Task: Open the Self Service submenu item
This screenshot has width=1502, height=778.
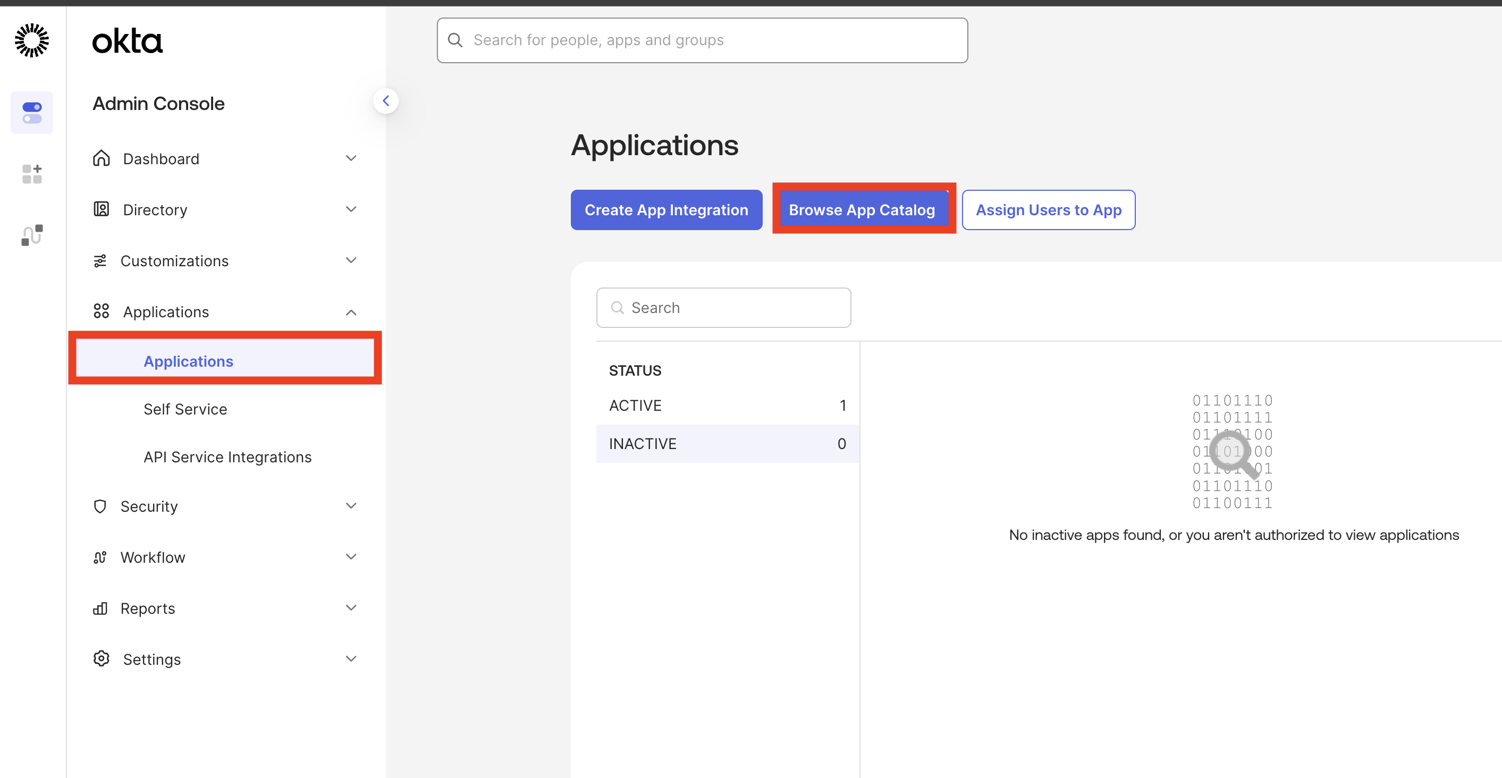Action: [185, 409]
